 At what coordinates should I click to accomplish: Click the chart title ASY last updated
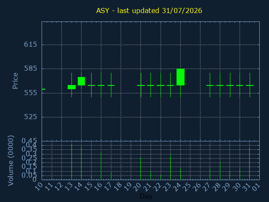[149, 11]
